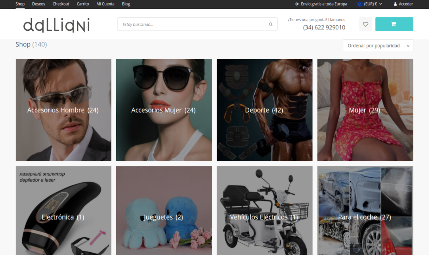Click phone number (34) 622 929010
The width and height of the screenshot is (429, 255).
point(324,28)
